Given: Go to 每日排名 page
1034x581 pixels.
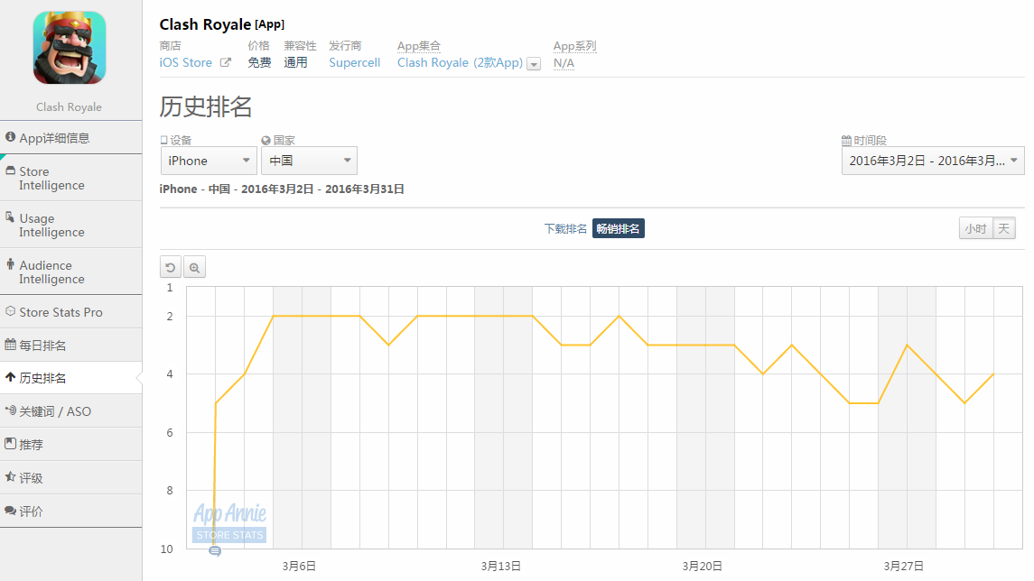Looking at the screenshot, I should pyautogui.click(x=70, y=346).
